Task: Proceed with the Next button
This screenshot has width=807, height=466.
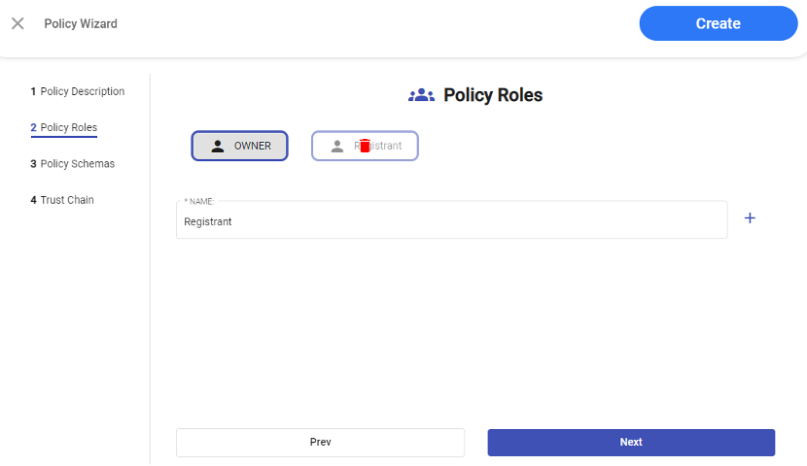Action: (x=631, y=442)
